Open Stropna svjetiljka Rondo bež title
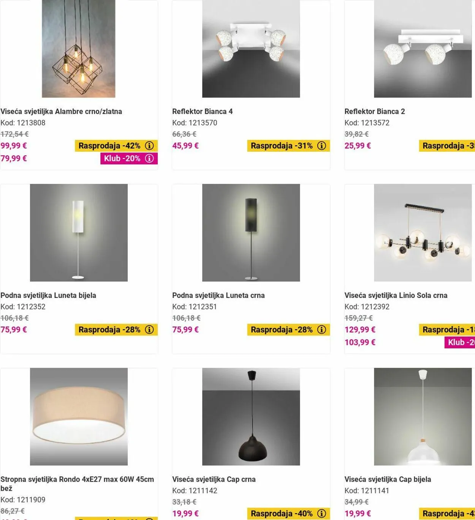Viewport: 475px width, 520px height. click(77, 484)
